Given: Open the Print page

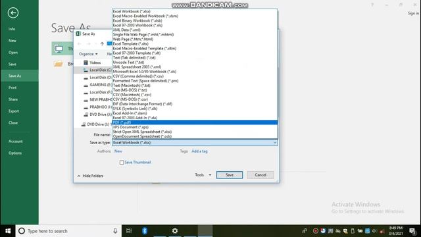Looking at the screenshot, I should click(x=12, y=88).
